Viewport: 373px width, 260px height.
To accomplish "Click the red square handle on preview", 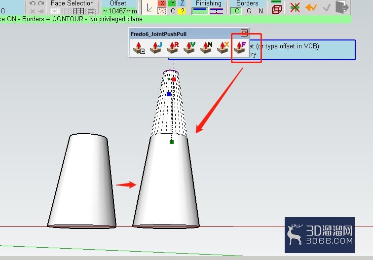I will pos(174,79).
